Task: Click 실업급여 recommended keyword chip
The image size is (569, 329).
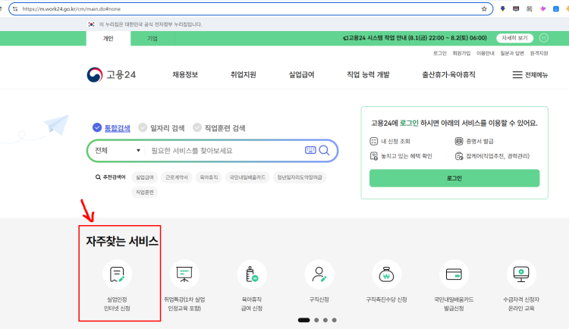Action: click(144, 177)
